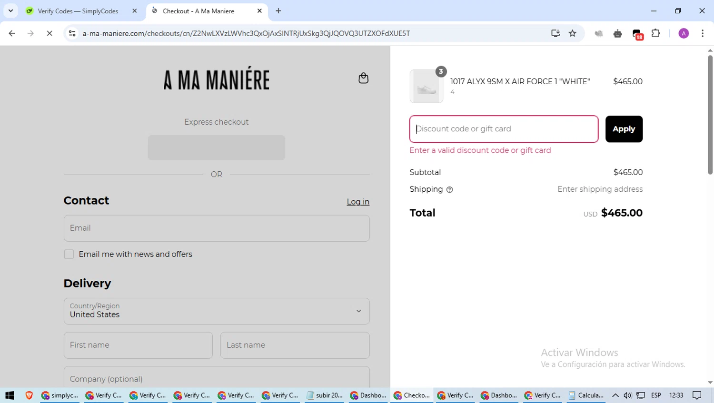The height and width of the screenshot is (403, 714).
Task: Open the Chrome three-dot menu
Action: [x=703, y=33]
